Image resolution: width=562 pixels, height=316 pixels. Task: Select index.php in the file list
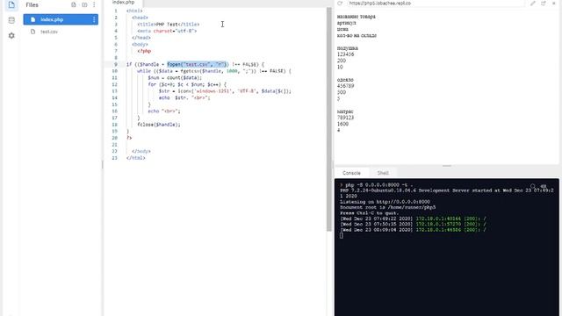61,19
